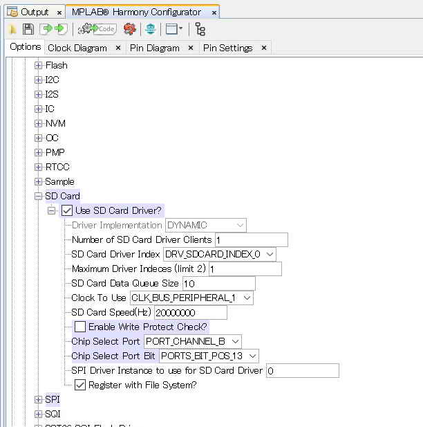Switch to the Output tab
The width and height of the screenshot is (423, 427).
35,12
